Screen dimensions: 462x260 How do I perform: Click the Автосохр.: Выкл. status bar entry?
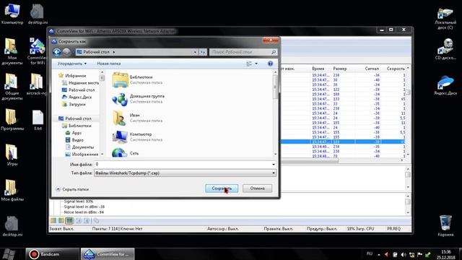(x=223, y=229)
